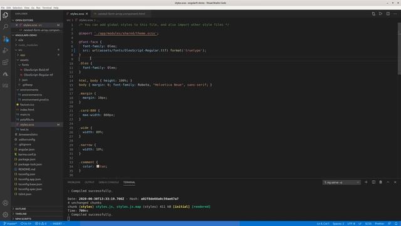Open the Run and Debug view
The height and width of the screenshot is (226, 401).
6,50
